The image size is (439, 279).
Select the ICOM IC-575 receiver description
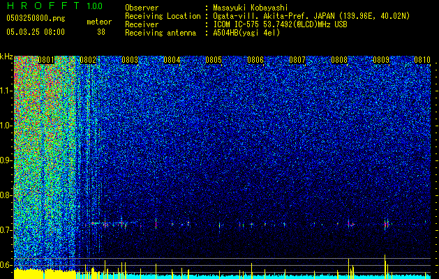pos(280,24)
